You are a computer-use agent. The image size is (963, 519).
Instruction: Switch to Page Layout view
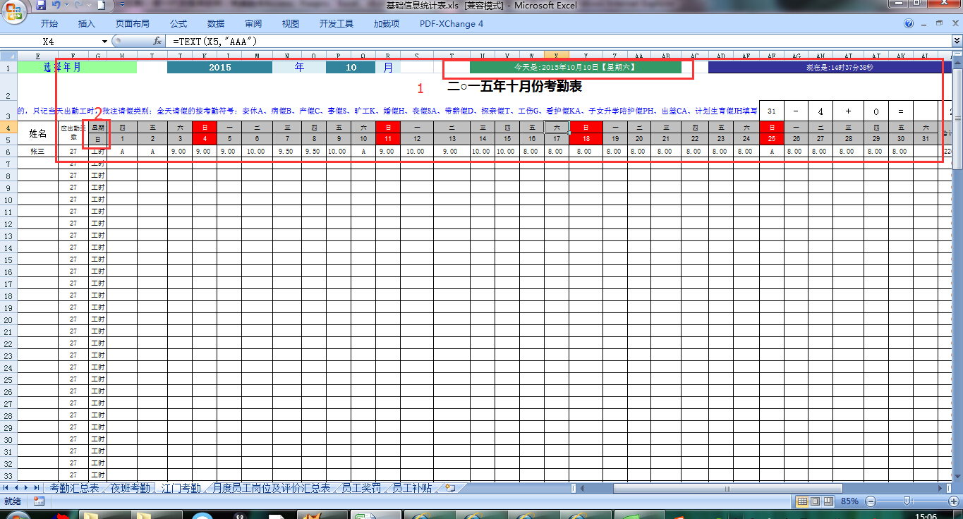(815, 501)
